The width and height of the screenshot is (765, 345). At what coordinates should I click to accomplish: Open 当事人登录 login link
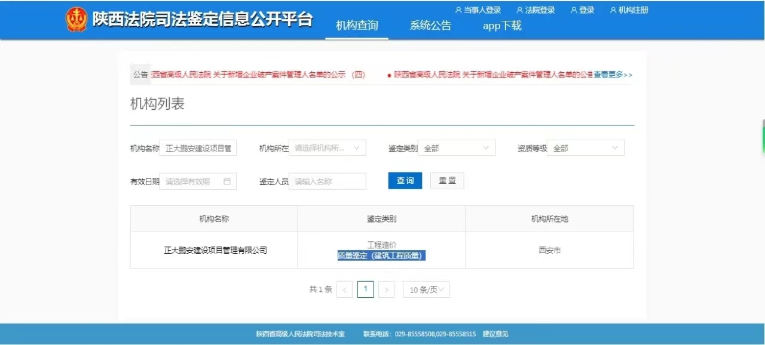(x=478, y=10)
